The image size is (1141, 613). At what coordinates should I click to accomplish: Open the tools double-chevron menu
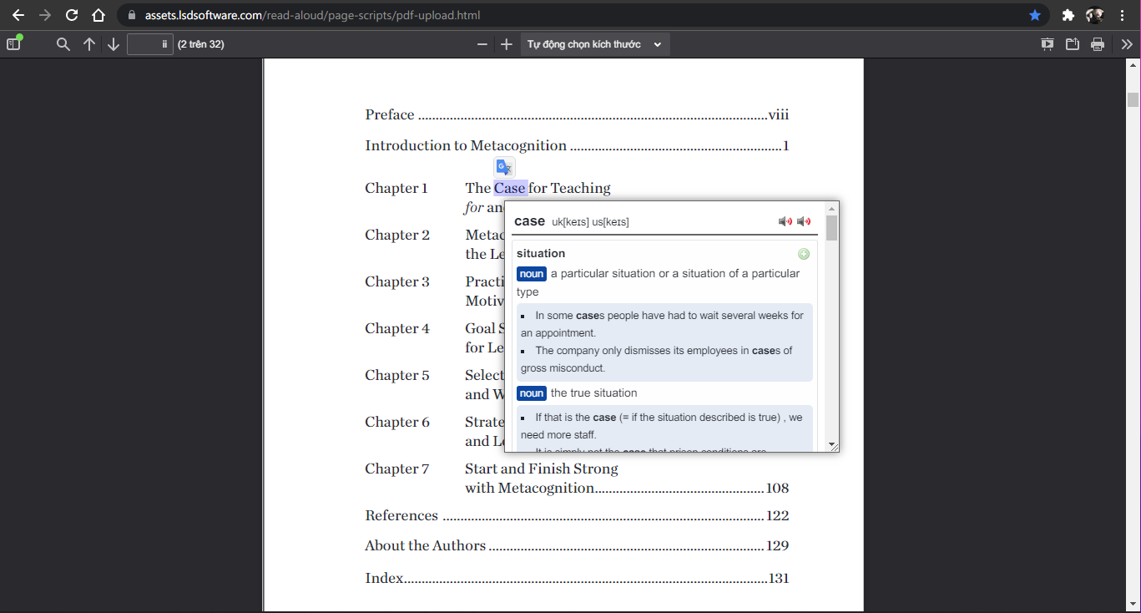click(1126, 44)
